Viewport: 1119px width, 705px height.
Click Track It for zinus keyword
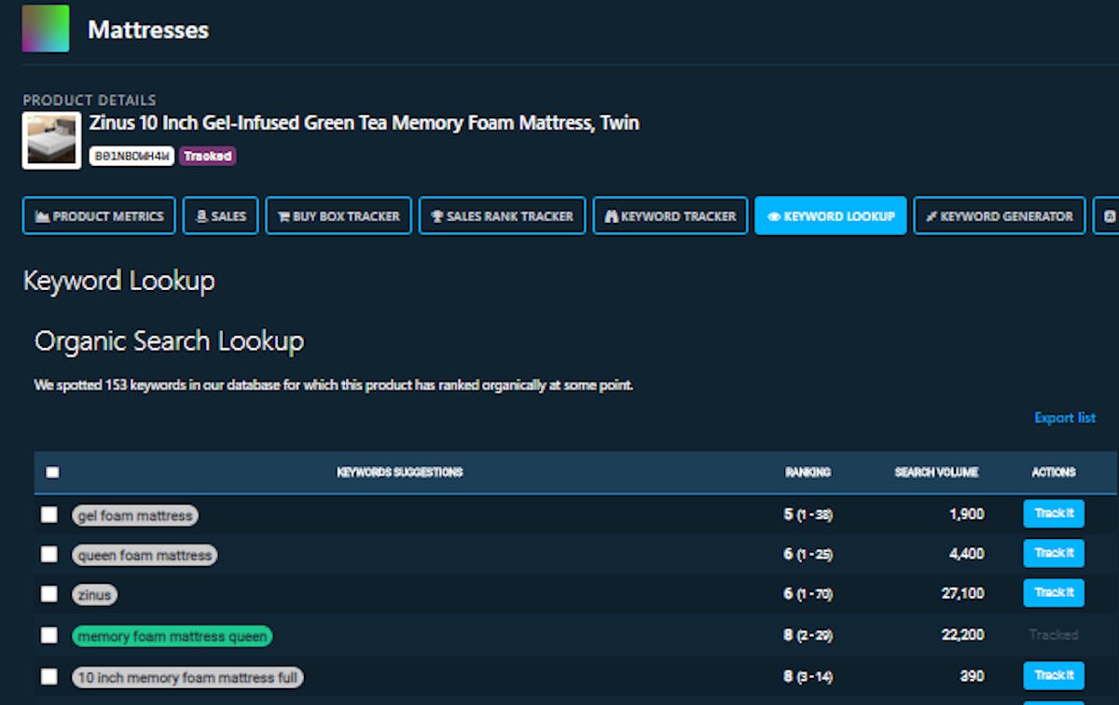[x=1054, y=593]
